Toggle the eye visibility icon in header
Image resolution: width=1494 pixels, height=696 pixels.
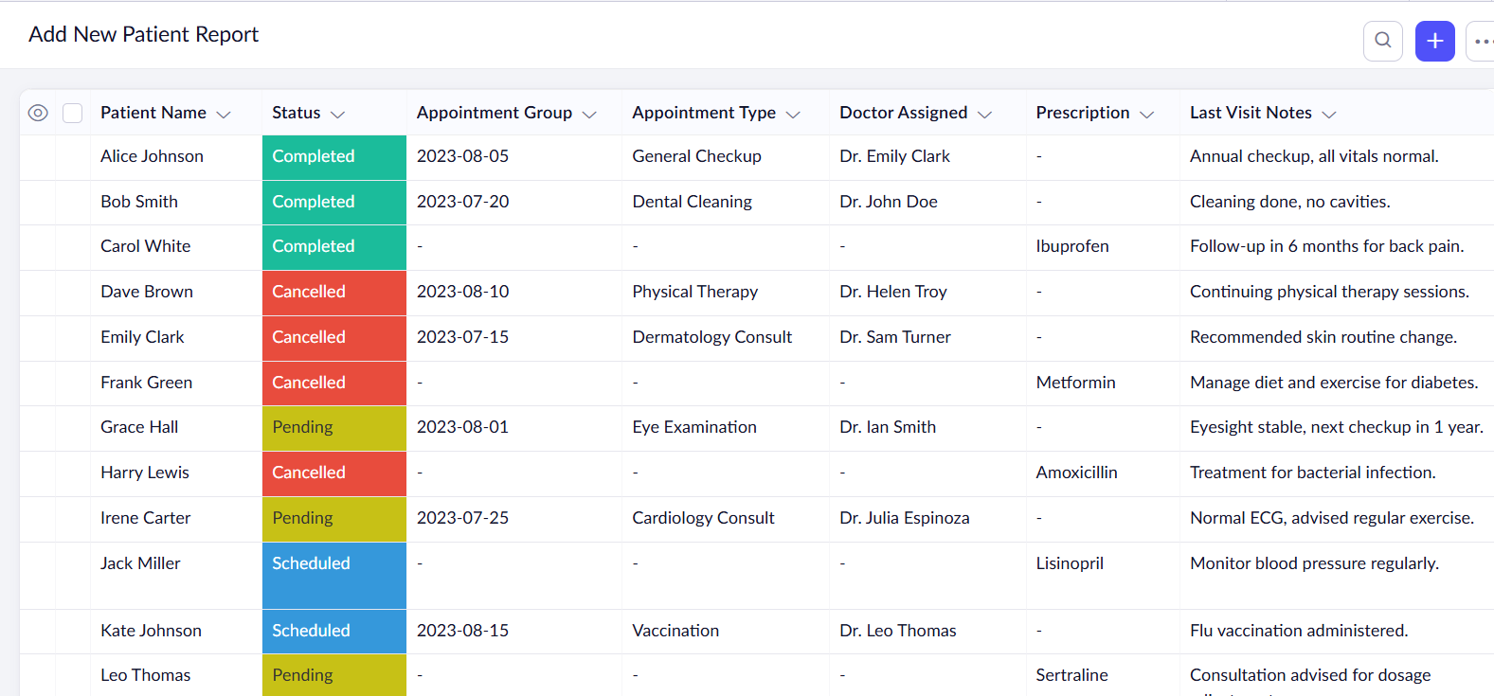[x=38, y=113]
